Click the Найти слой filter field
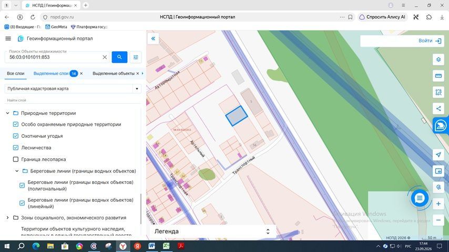 click(73, 100)
